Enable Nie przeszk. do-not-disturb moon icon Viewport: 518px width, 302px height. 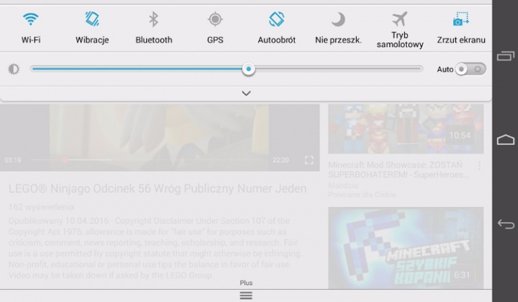pos(338,20)
